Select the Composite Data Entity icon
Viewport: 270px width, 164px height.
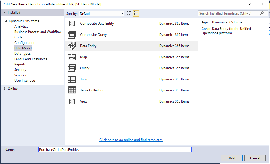(x=72, y=24)
